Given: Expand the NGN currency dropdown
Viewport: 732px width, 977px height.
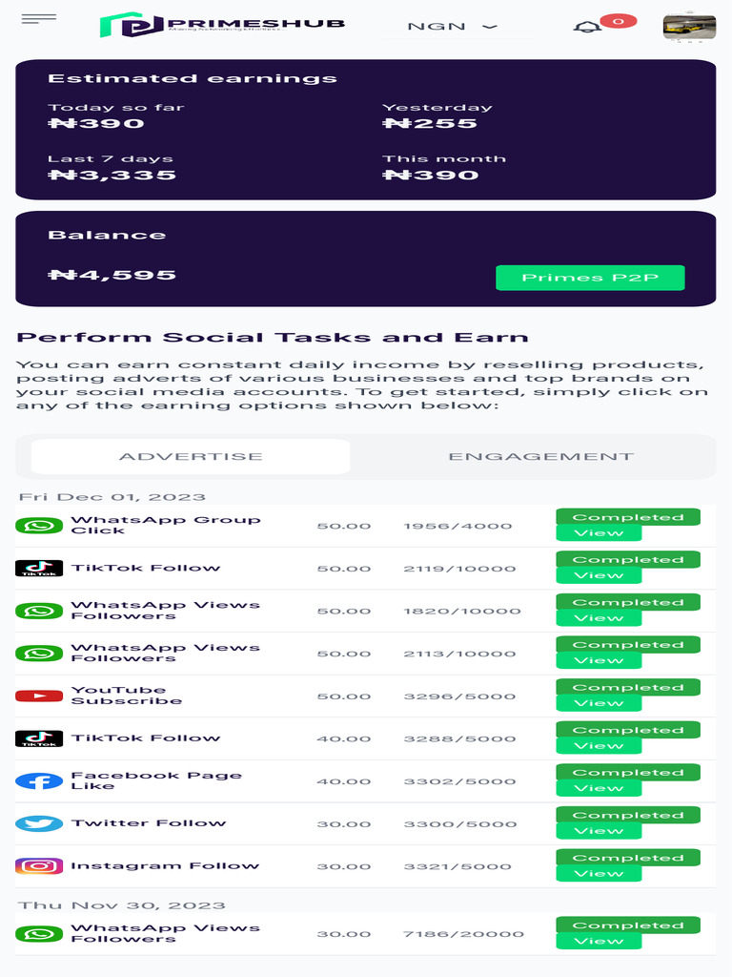Looking at the screenshot, I should coord(453,27).
